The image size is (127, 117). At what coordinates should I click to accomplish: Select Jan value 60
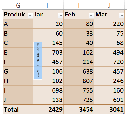[x=49, y=33]
